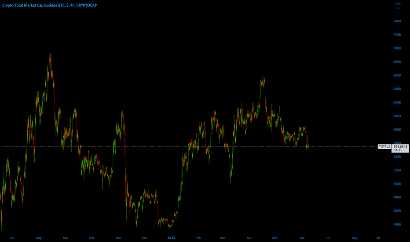Click the Aug label next to 28

(x=355, y=238)
